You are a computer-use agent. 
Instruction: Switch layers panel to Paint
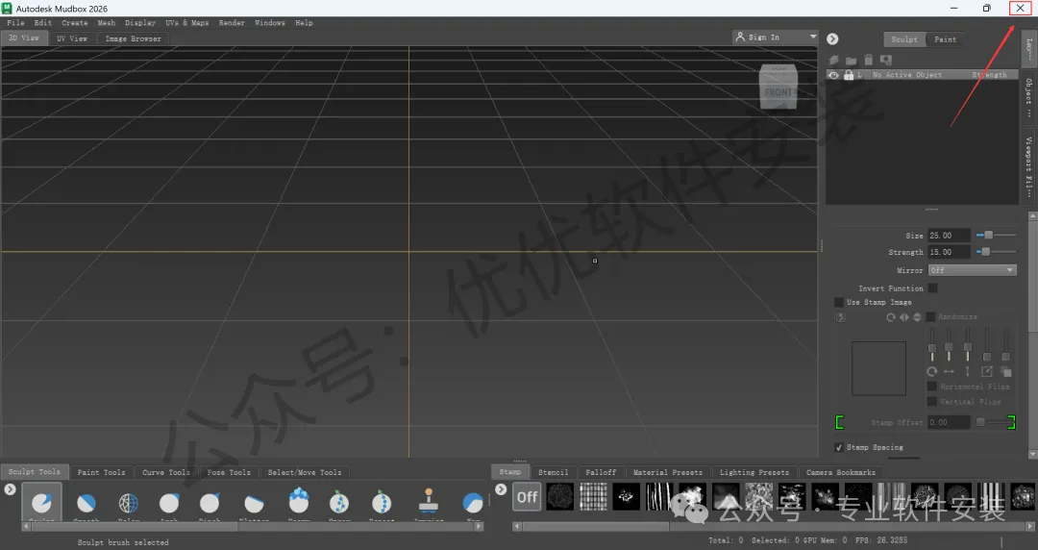pyautogui.click(x=946, y=39)
